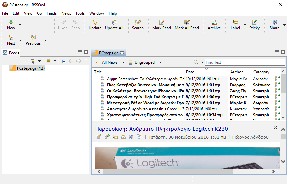
Task: Click the Share toolbar button
Action: [x=275, y=25]
